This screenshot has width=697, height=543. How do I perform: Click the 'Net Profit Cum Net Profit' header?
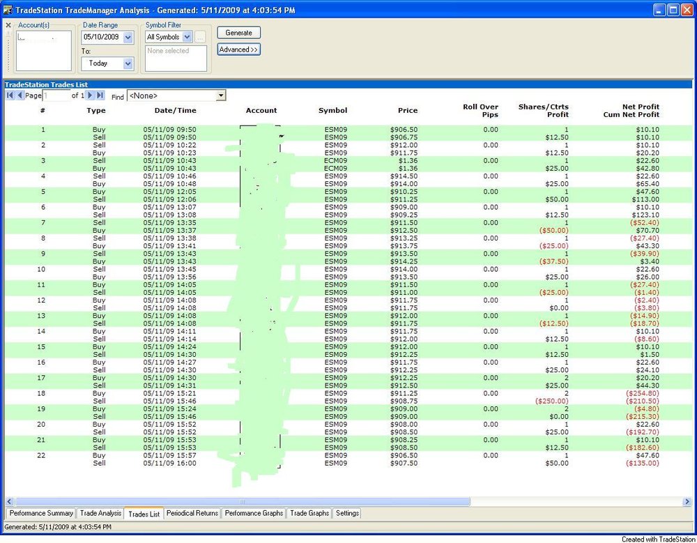631,111
